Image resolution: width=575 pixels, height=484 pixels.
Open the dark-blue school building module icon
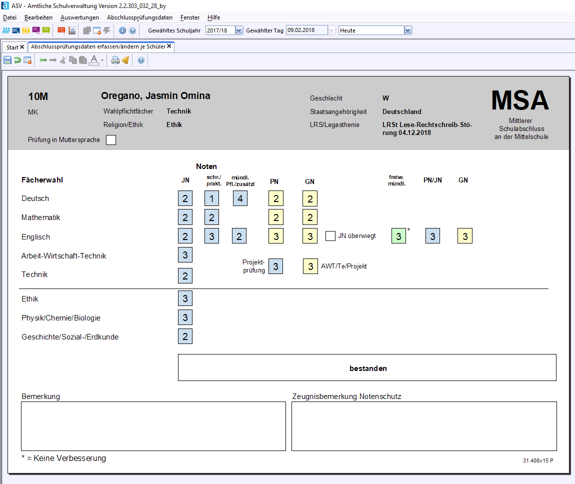pyautogui.click(x=16, y=30)
